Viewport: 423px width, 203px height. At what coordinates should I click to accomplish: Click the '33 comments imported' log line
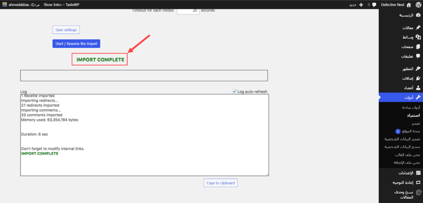[x=42, y=115]
